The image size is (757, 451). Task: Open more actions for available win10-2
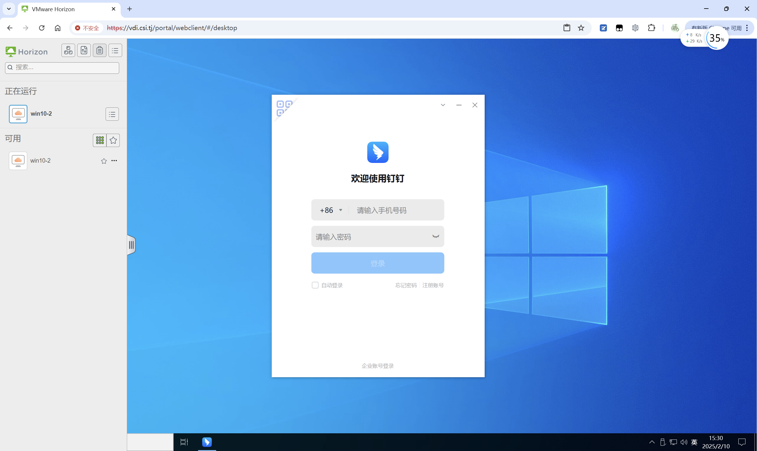click(x=114, y=161)
